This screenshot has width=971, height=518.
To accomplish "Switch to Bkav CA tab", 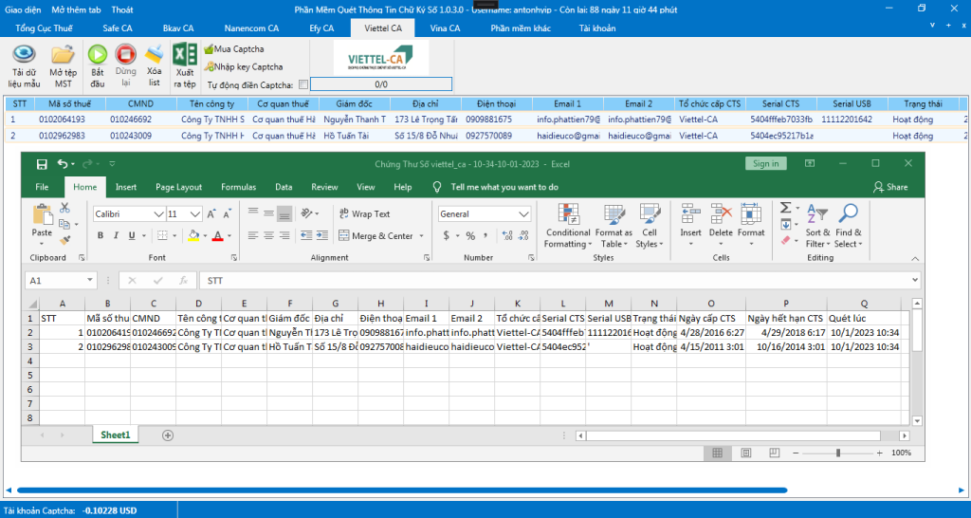I will 178,28.
